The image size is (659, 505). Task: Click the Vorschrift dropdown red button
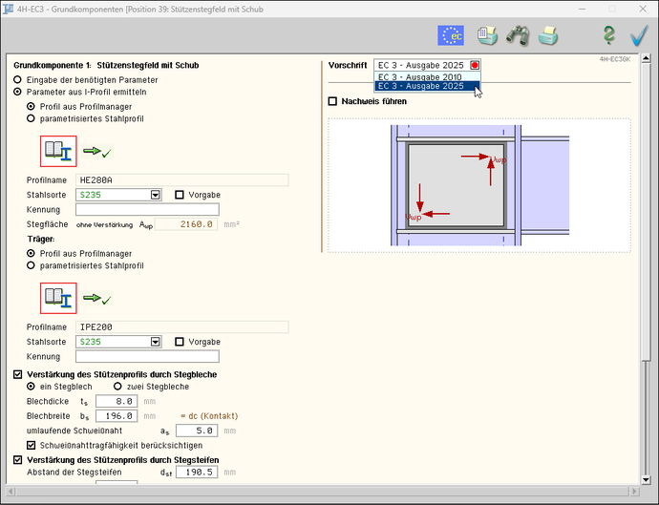pos(475,65)
